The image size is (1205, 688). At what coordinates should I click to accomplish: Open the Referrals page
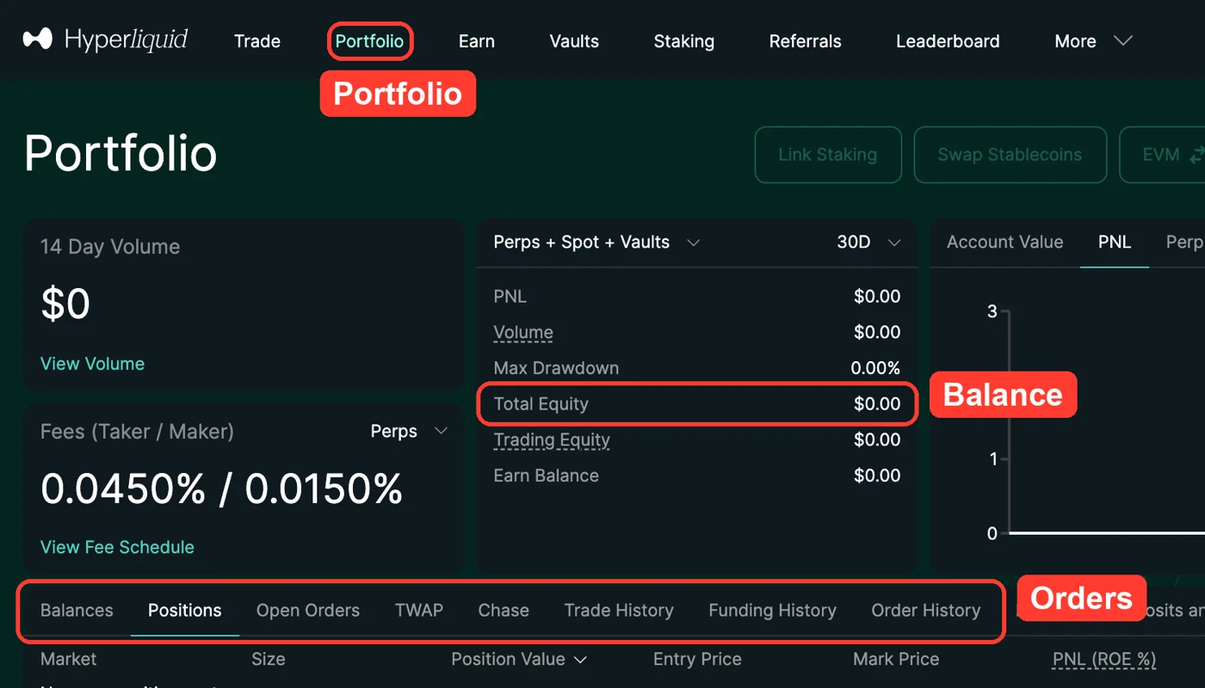tap(806, 41)
